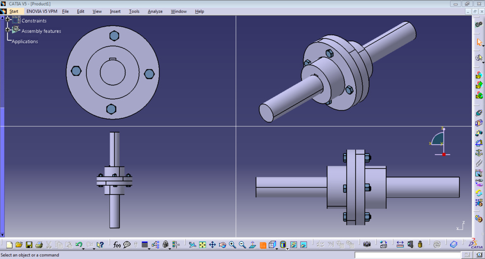Viewport: 485px width, 259px height.
Task: Open the Analyze menu
Action: pyautogui.click(x=155, y=12)
